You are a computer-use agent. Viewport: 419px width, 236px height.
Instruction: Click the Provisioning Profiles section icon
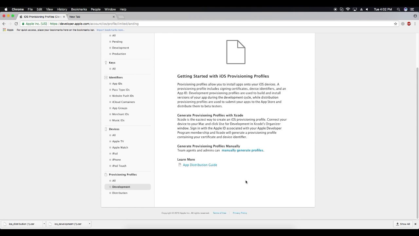pyautogui.click(x=106, y=175)
